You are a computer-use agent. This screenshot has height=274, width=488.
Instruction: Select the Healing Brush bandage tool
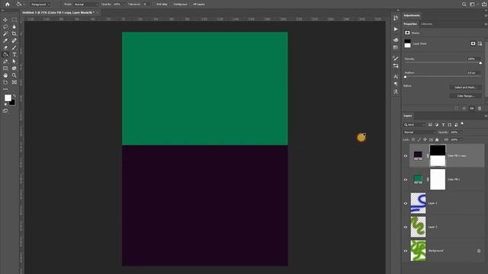tap(14, 40)
